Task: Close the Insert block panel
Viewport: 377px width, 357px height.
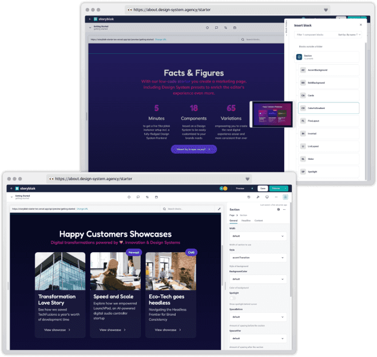Action: [x=360, y=25]
